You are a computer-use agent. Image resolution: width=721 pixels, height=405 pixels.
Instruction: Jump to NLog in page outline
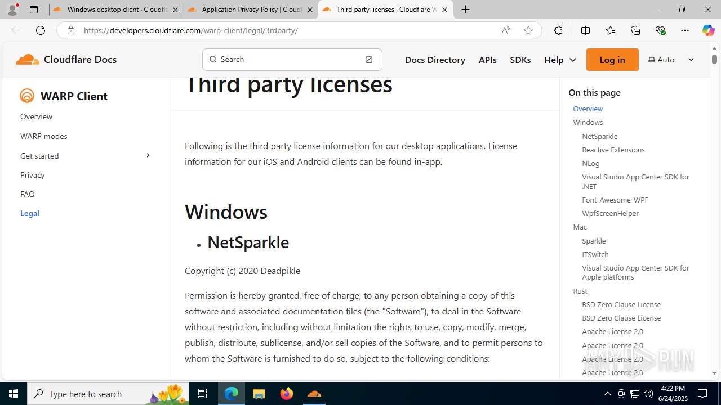590,163
